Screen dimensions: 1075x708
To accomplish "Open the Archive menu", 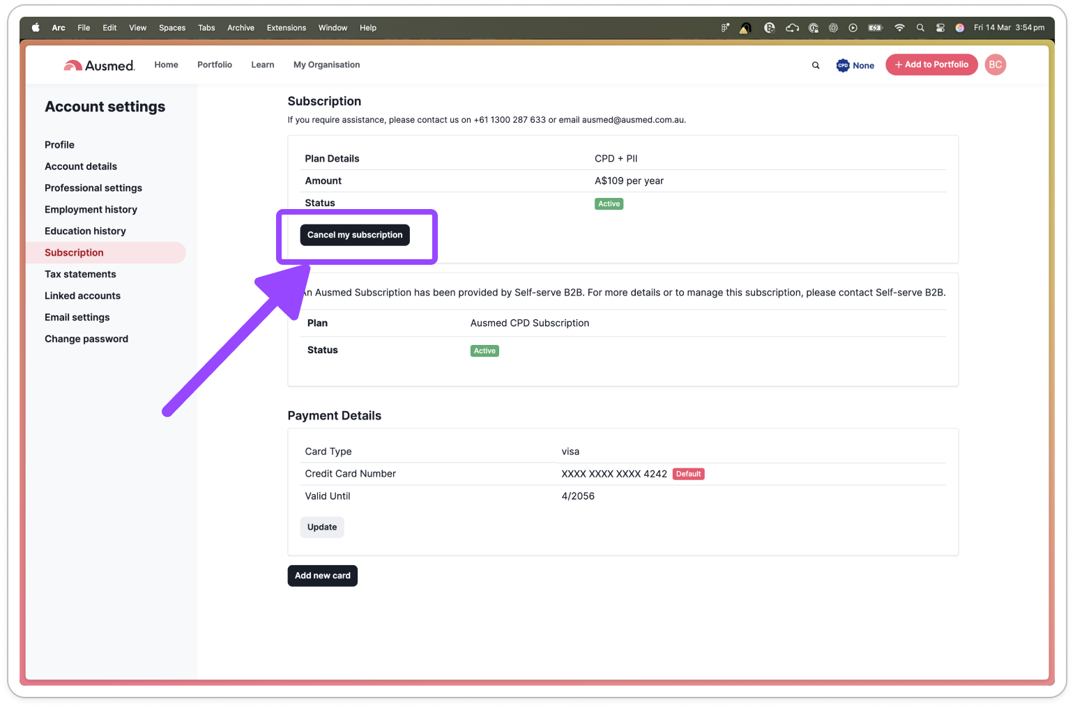I will (x=241, y=28).
